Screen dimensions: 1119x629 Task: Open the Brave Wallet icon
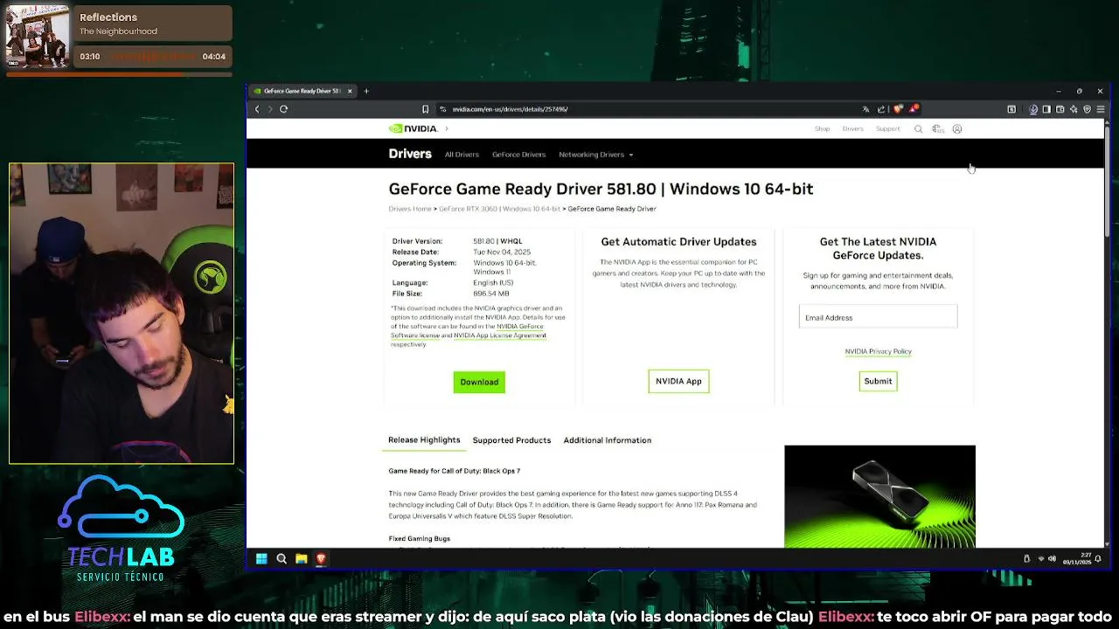(1060, 109)
